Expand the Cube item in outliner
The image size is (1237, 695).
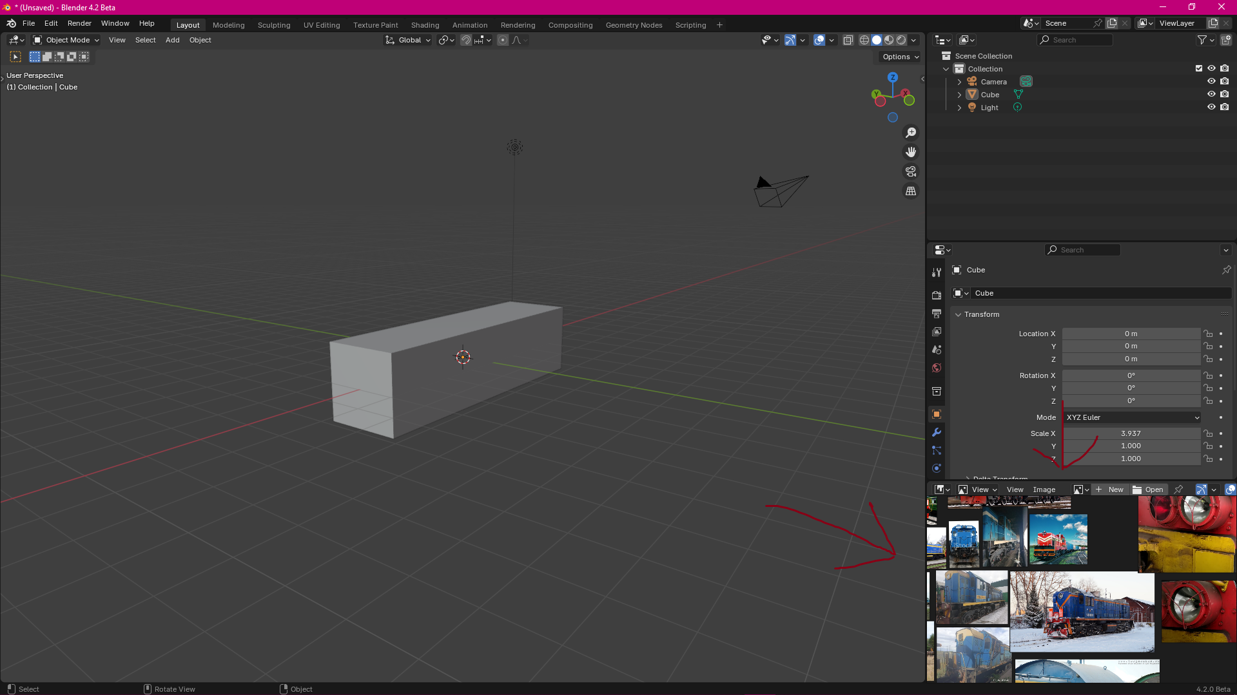959,95
